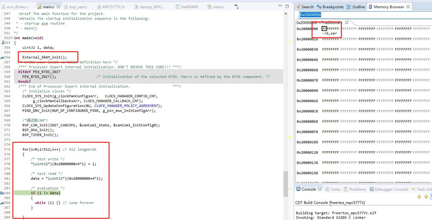Collapse the main function at line 352
Viewport: 432px width, 220px height.
click(x=12, y=38)
